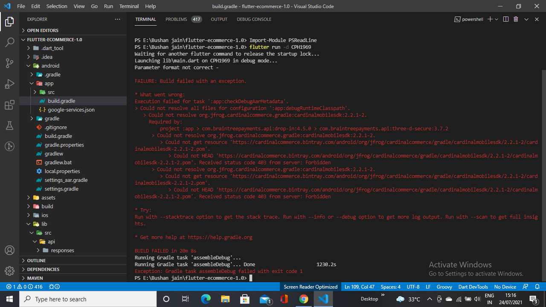Screen dimensions: 546x307
Task: Open the Gradle view in activity bar
Action: coord(9,146)
